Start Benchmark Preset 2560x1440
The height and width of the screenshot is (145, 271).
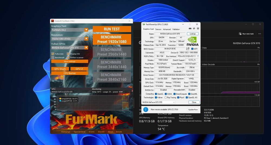tap(112, 52)
